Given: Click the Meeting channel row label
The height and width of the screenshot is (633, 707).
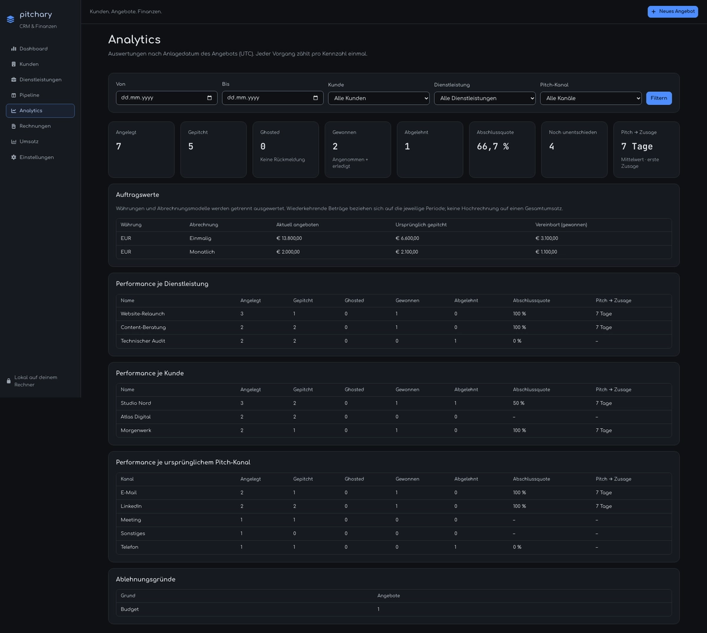Looking at the screenshot, I should coord(131,520).
